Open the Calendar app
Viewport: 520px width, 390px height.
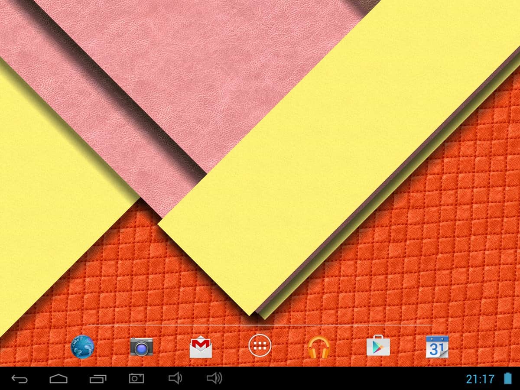click(x=437, y=347)
